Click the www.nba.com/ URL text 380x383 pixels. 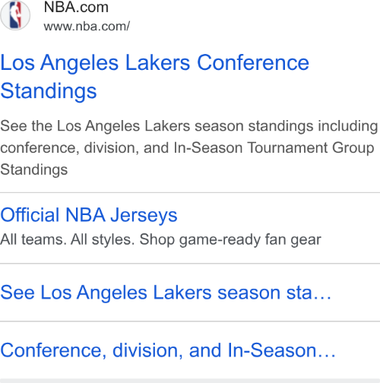pos(87,27)
